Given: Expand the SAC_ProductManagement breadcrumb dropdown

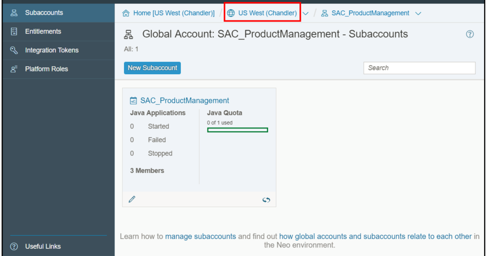Looking at the screenshot, I should [x=418, y=13].
